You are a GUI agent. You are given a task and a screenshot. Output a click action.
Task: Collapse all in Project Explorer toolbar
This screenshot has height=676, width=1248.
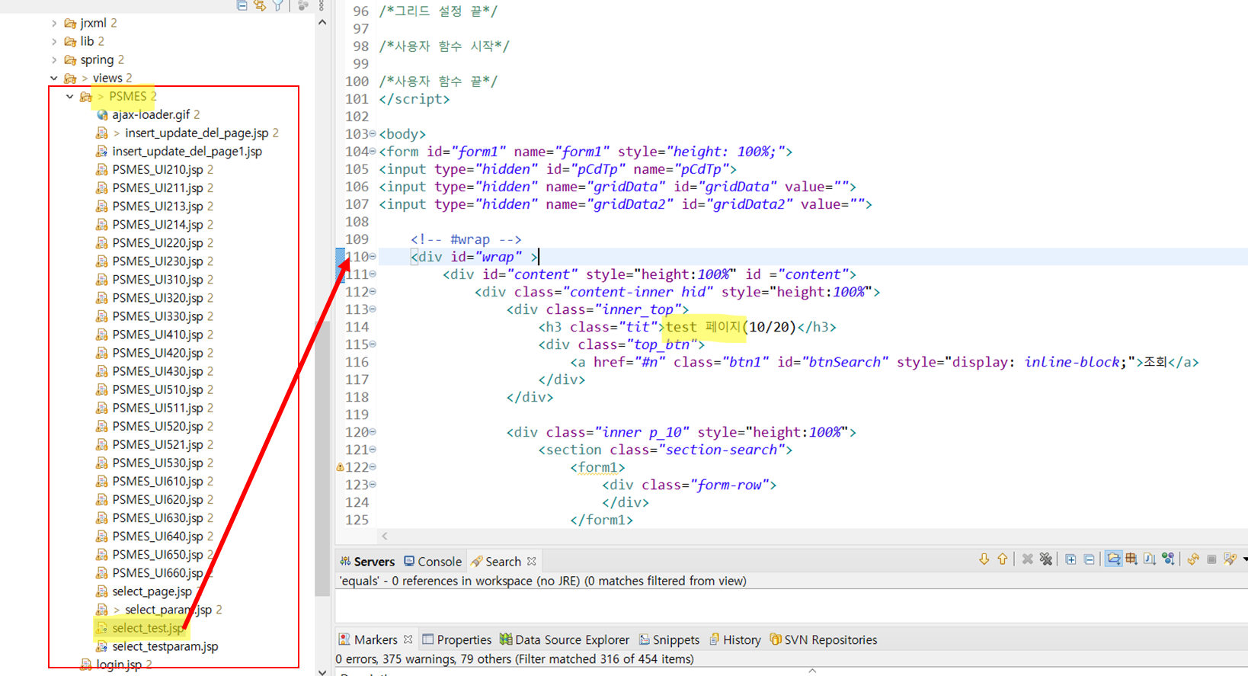tap(242, 5)
